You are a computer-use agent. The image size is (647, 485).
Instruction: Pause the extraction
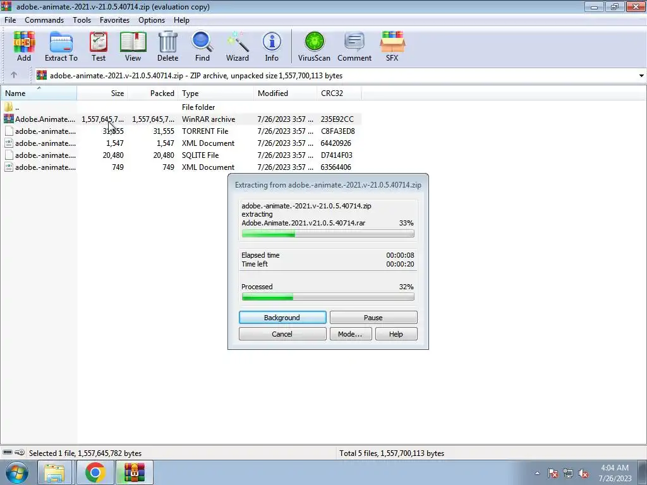(x=373, y=317)
